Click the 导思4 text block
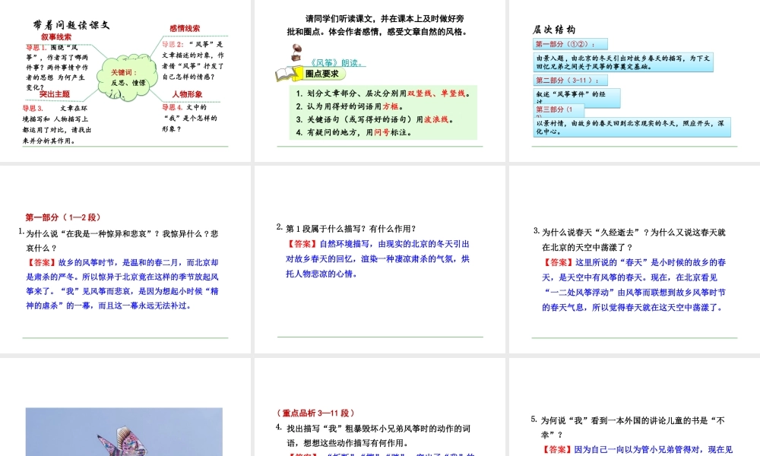Image resolution: width=760 pixels, height=456 pixels. (189, 119)
